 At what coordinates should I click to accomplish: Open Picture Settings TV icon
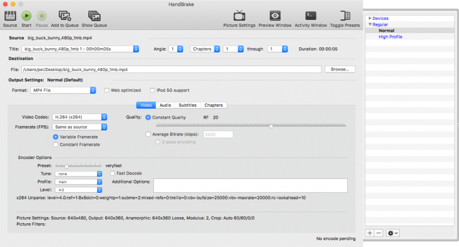[239, 16]
